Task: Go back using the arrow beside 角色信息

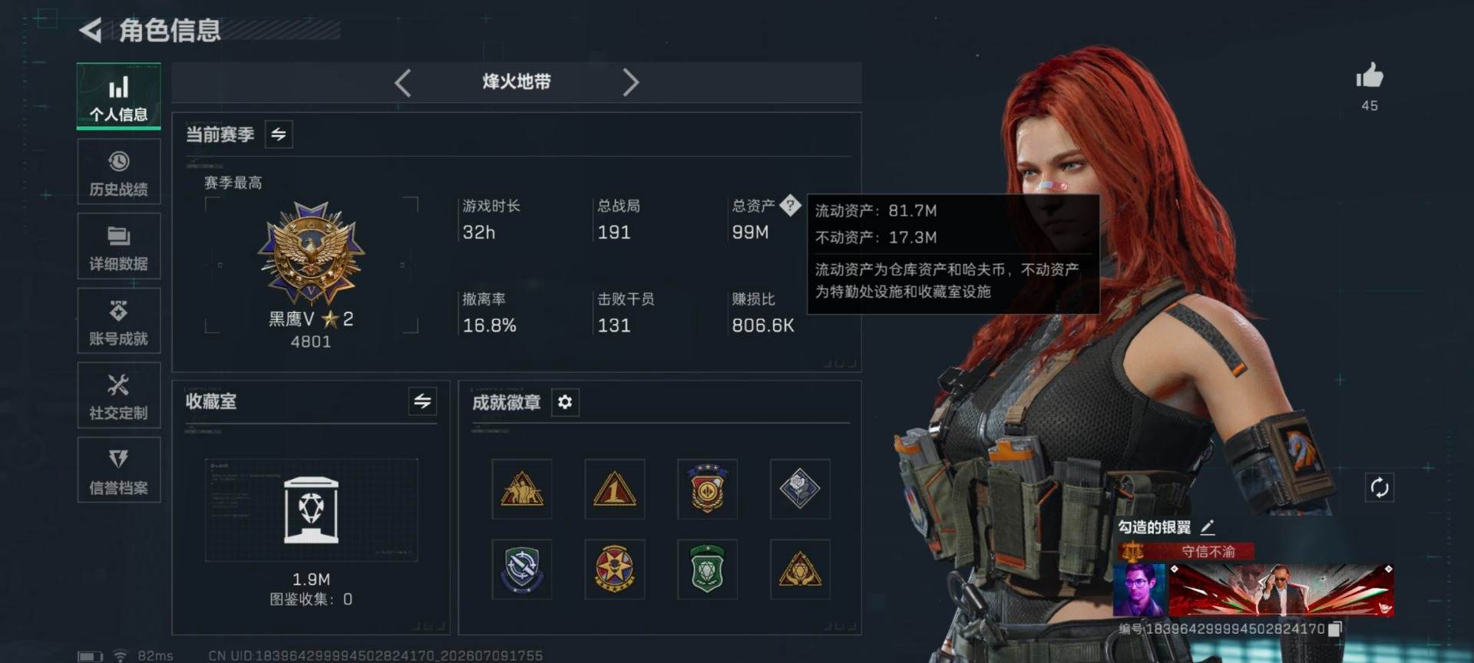Action: click(91, 31)
